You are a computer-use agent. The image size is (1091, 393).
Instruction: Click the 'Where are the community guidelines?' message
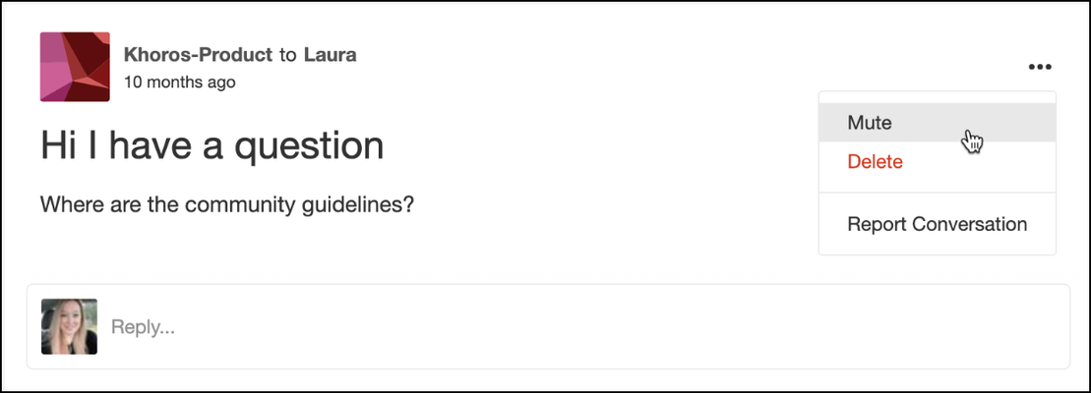pos(227,204)
